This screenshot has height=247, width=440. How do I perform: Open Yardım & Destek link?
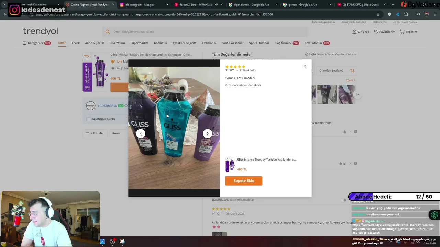coord(405,22)
